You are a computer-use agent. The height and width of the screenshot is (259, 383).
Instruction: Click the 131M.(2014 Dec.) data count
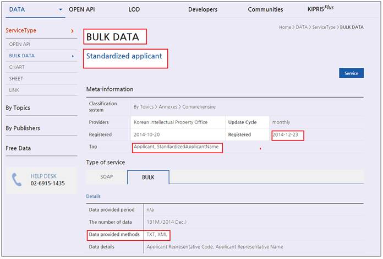coord(166,222)
